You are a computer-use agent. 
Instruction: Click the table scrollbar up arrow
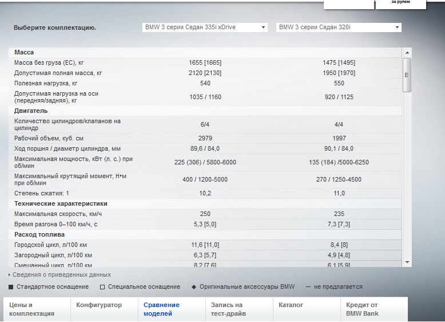407,53
